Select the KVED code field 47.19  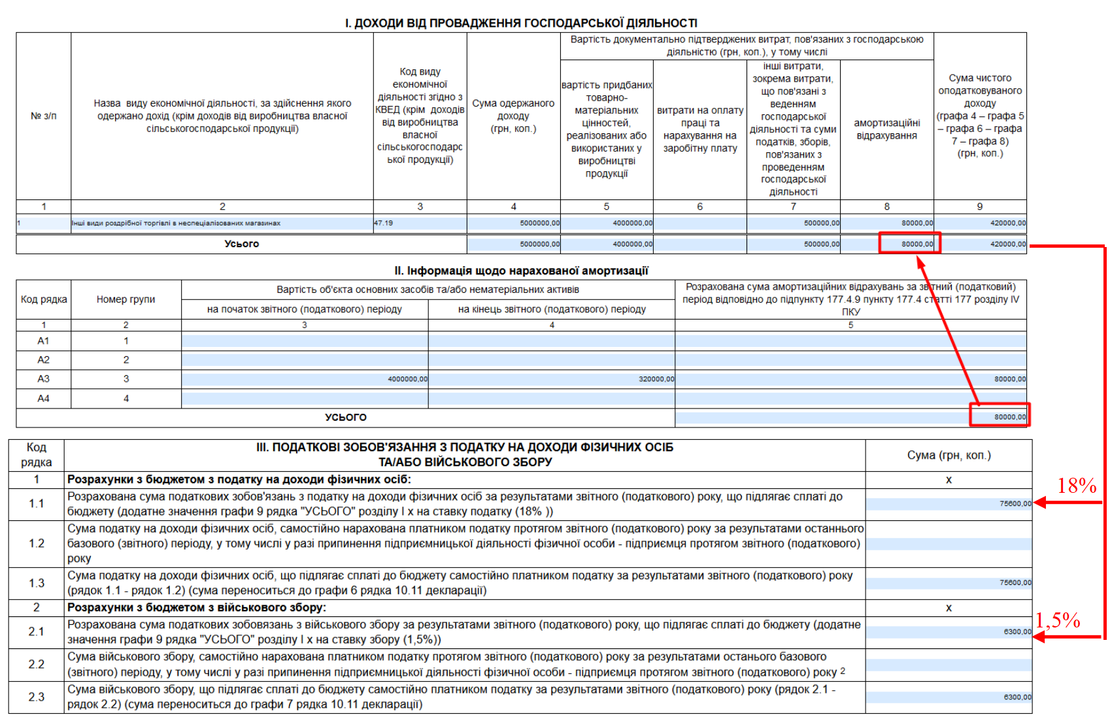click(x=420, y=223)
